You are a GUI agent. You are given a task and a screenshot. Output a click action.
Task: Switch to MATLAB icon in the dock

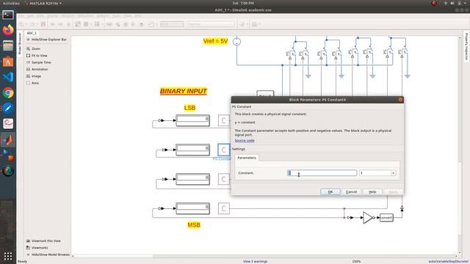[x=8, y=139]
